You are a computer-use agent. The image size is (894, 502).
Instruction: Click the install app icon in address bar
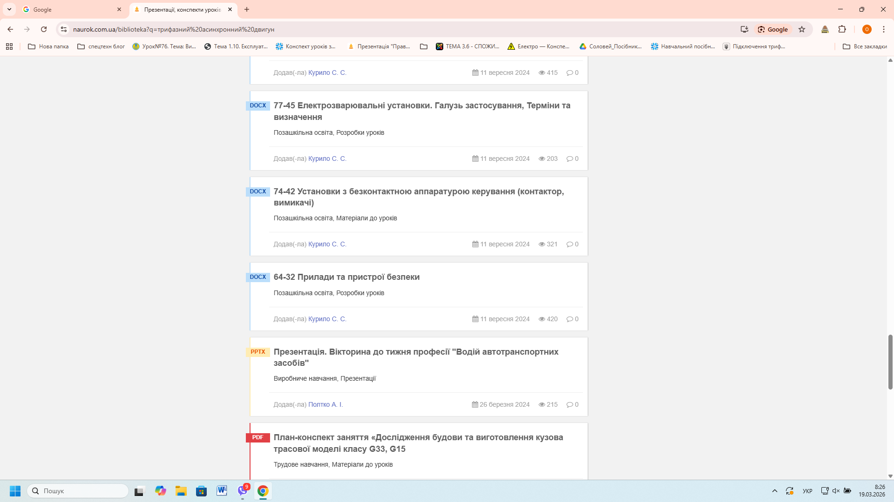tap(744, 29)
